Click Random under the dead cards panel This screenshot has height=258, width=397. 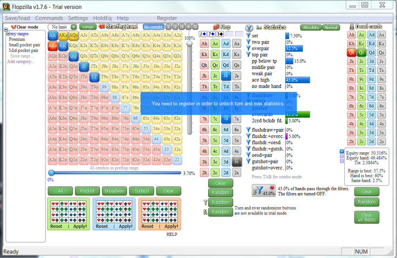[x=366, y=202]
